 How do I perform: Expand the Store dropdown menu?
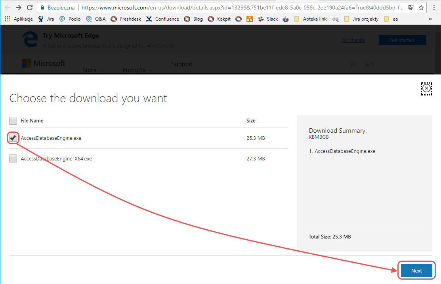pos(93,70)
